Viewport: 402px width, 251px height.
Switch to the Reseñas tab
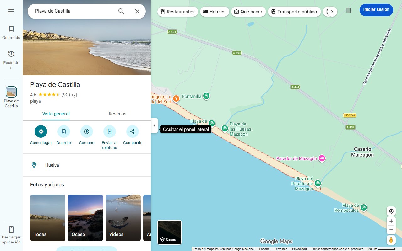(x=117, y=114)
